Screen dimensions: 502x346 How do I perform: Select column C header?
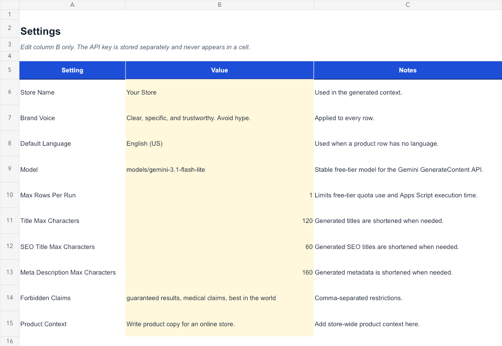coord(407,5)
